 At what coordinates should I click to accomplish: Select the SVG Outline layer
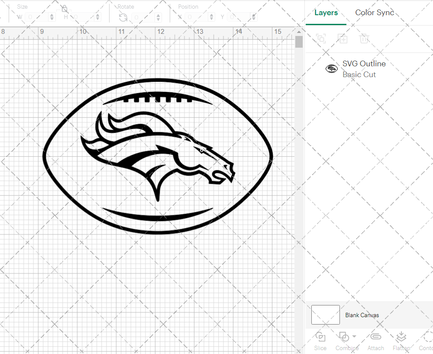tap(369, 69)
